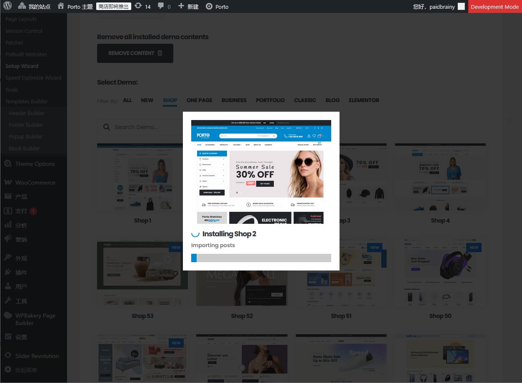Click the Shop 52 demo title
Image resolution: width=522 pixels, height=383 pixels.
[x=242, y=316]
